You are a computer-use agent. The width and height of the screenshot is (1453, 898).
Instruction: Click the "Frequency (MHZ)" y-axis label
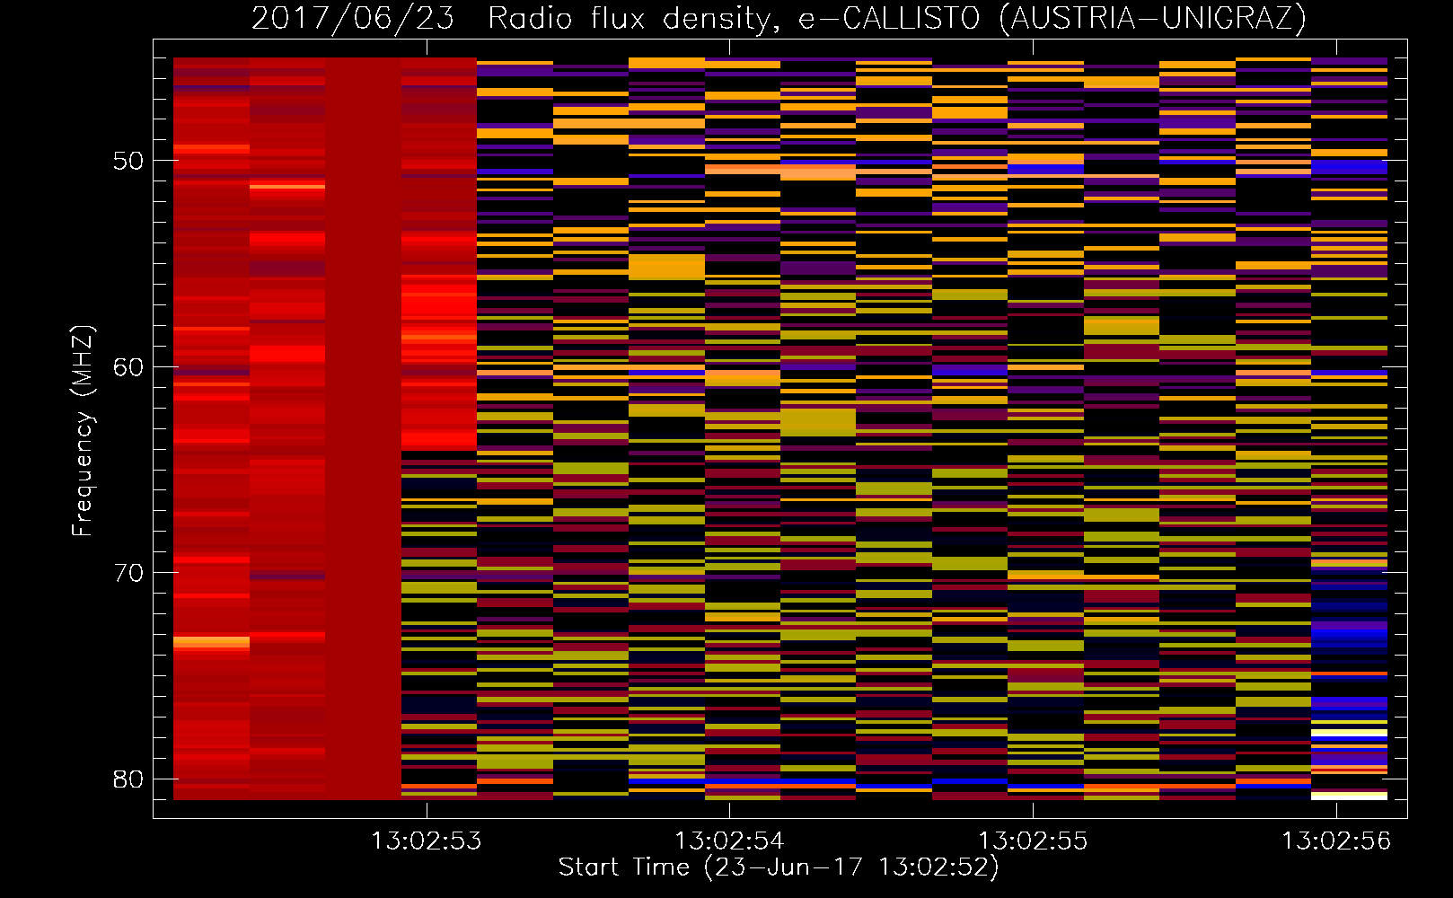[82, 431]
